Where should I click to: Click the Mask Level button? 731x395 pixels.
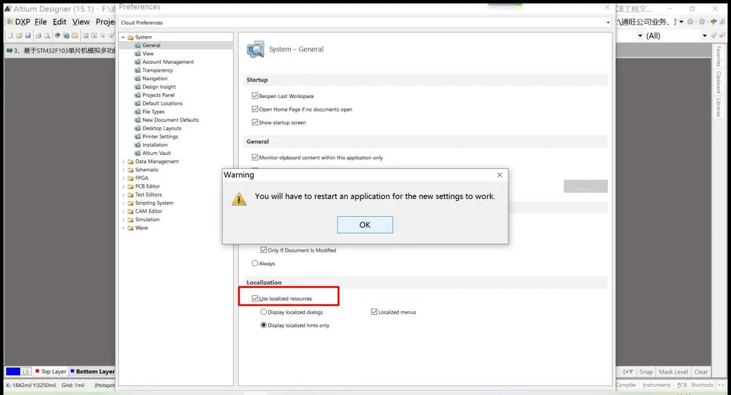[x=673, y=372]
